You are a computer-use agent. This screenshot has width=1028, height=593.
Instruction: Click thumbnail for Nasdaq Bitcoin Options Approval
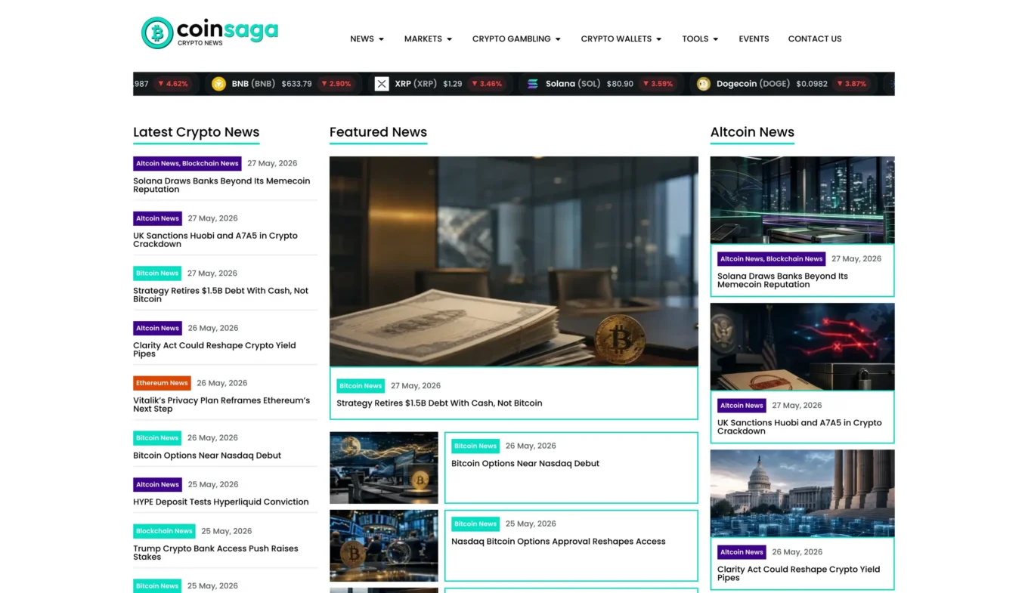[x=384, y=545]
